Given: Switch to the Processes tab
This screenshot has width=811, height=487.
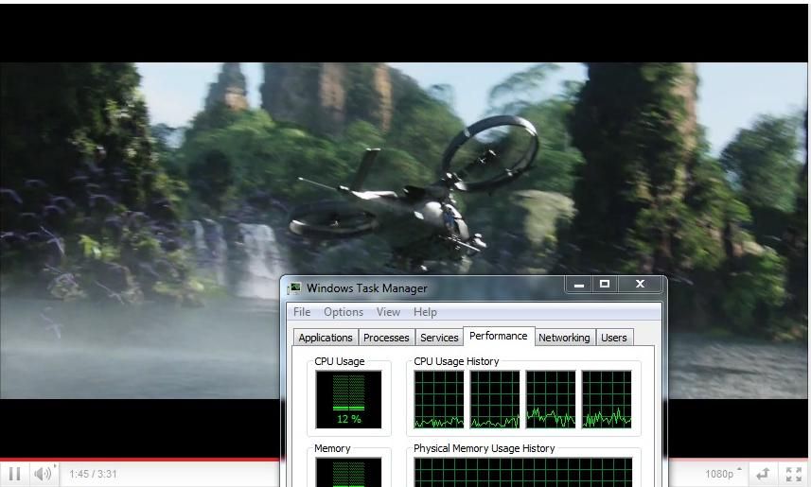Looking at the screenshot, I should coord(386,338).
